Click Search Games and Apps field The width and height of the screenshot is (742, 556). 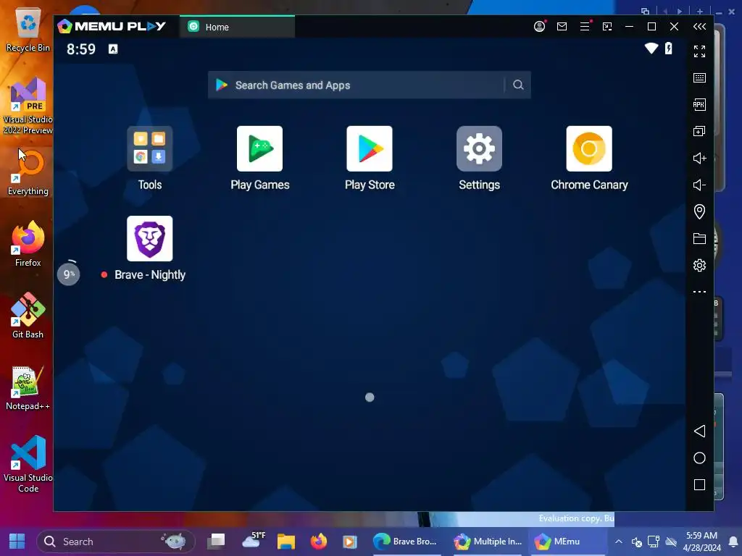(x=369, y=85)
